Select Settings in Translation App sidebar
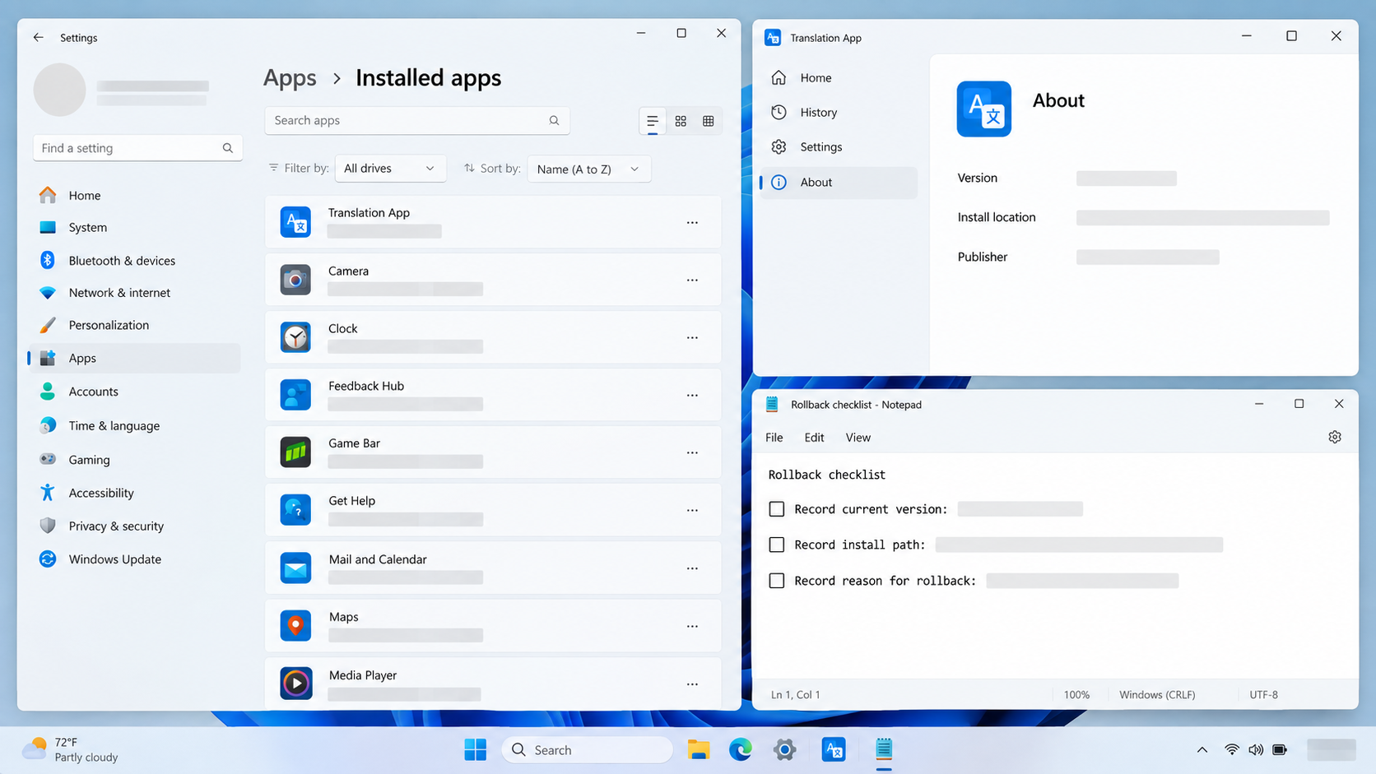Viewport: 1376px width, 774px height. click(x=839, y=147)
